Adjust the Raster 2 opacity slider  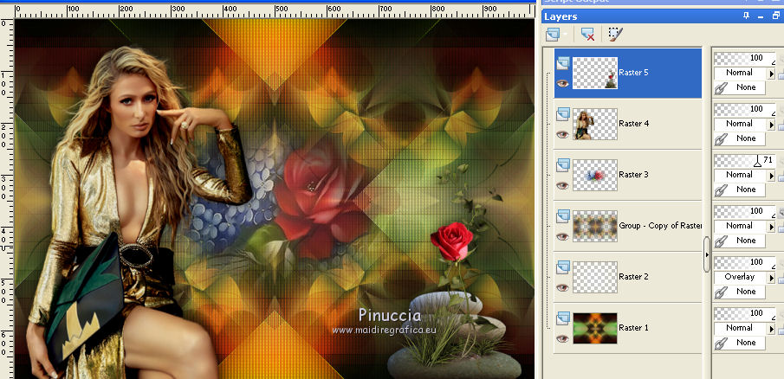pyautogui.click(x=744, y=262)
